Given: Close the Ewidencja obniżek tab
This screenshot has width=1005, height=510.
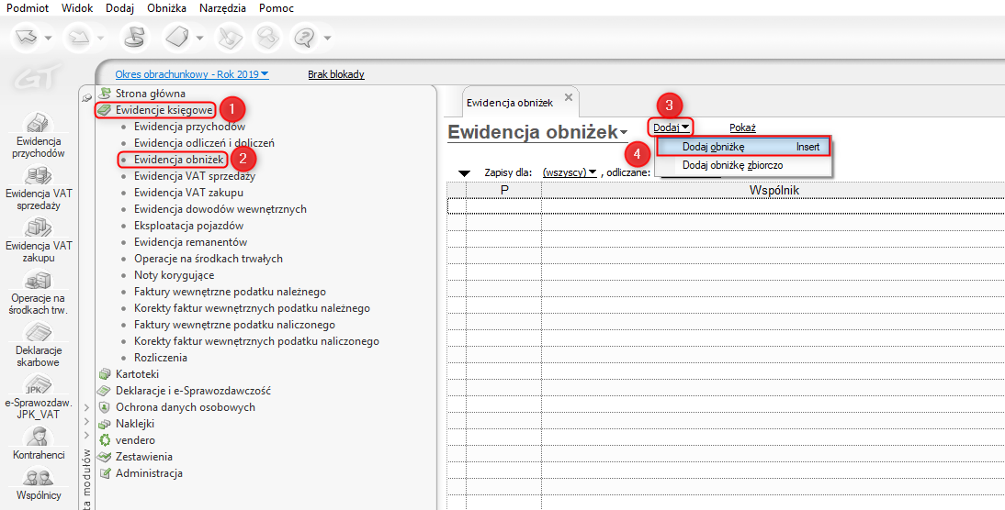Looking at the screenshot, I should (568, 97).
